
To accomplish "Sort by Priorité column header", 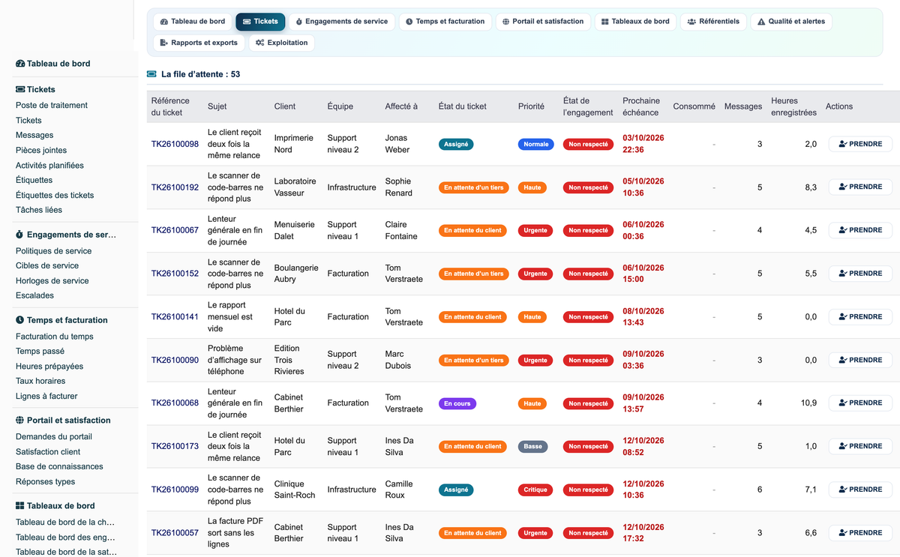I will [531, 106].
